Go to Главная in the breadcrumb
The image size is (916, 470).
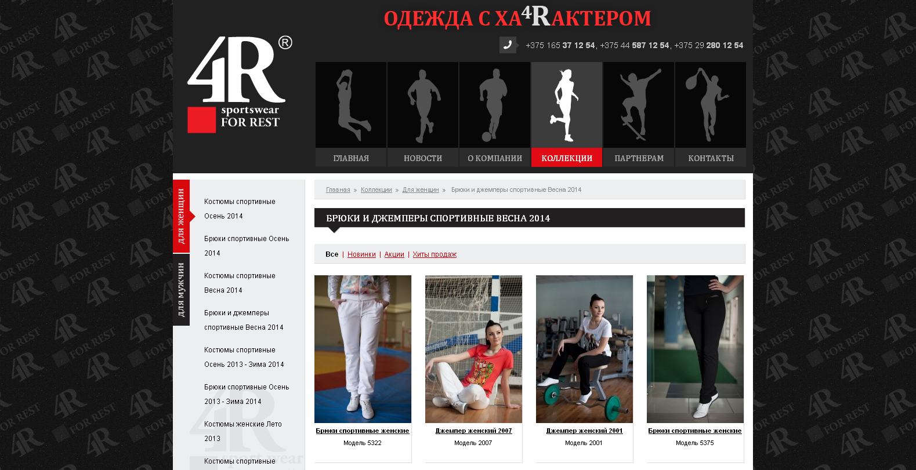338,190
